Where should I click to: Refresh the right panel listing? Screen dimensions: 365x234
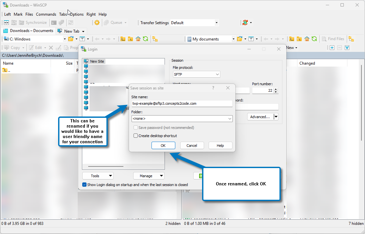[x=314, y=39]
